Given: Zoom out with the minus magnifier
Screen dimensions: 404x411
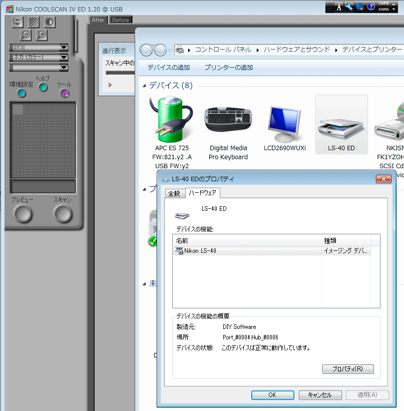Looking at the screenshot, I should point(26,35).
